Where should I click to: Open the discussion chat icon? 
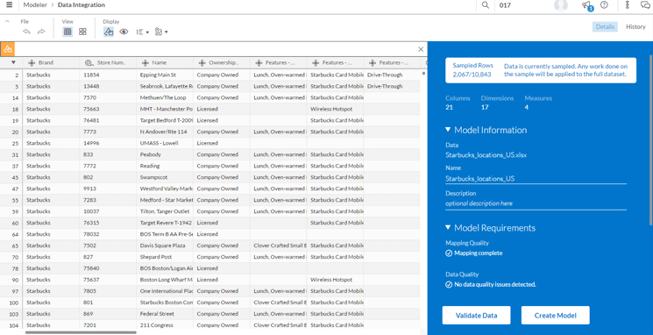coord(645,5)
